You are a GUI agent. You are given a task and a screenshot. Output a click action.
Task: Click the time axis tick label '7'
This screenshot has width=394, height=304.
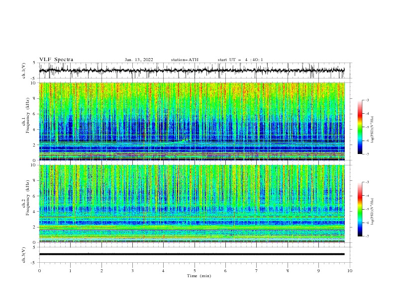pos(257,271)
